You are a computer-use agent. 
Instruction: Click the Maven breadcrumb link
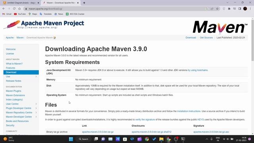point(20,38)
